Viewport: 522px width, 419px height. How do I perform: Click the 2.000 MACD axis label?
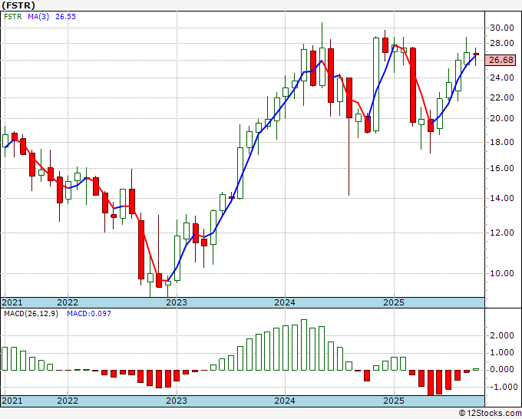click(502, 336)
